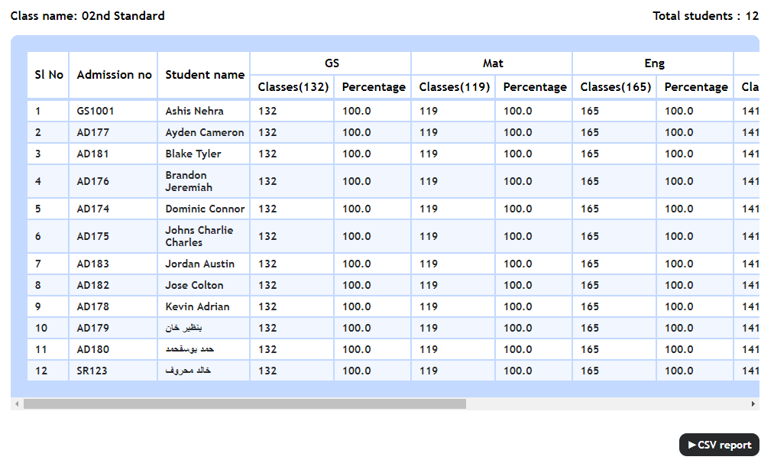Select the Brandon Jeremiah name cell
Viewport: 774px width, 460px height.
189,181
